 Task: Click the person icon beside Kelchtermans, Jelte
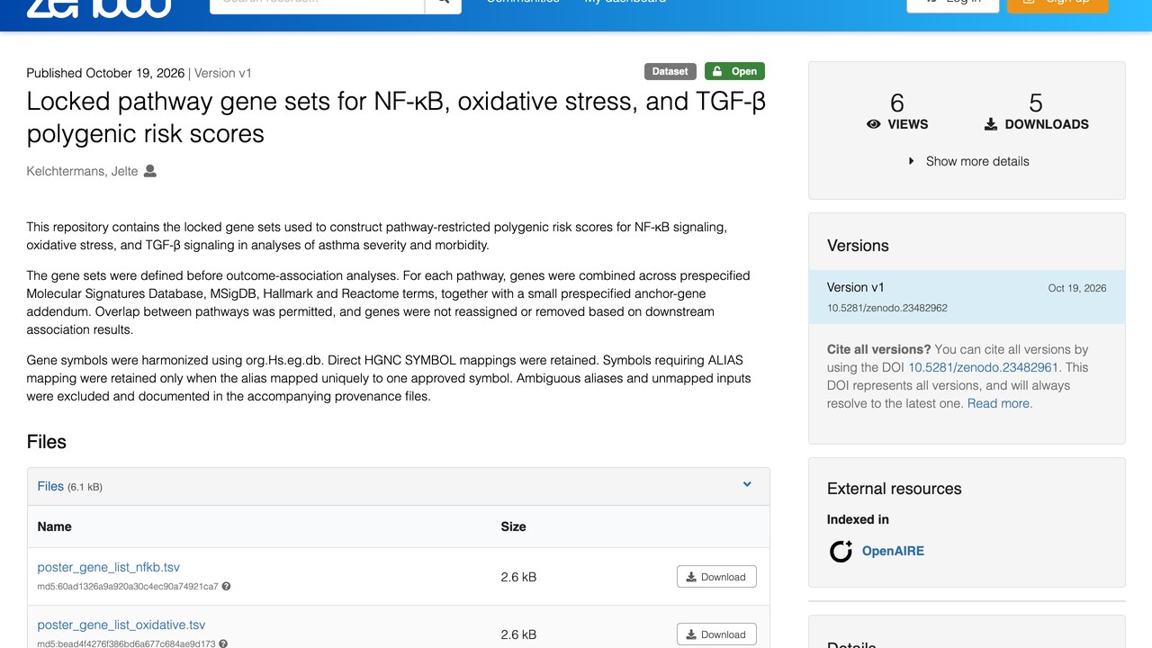click(x=150, y=171)
